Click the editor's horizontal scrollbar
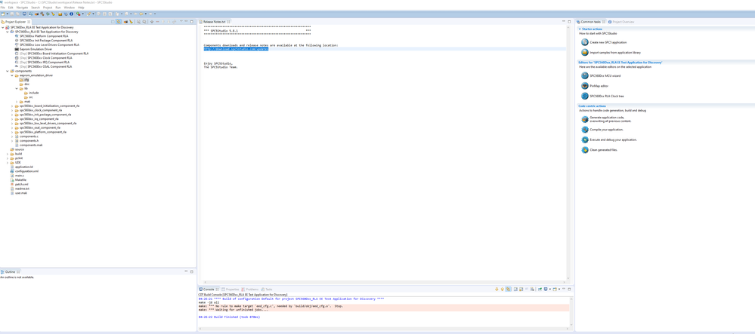755x334 pixels. point(385,282)
